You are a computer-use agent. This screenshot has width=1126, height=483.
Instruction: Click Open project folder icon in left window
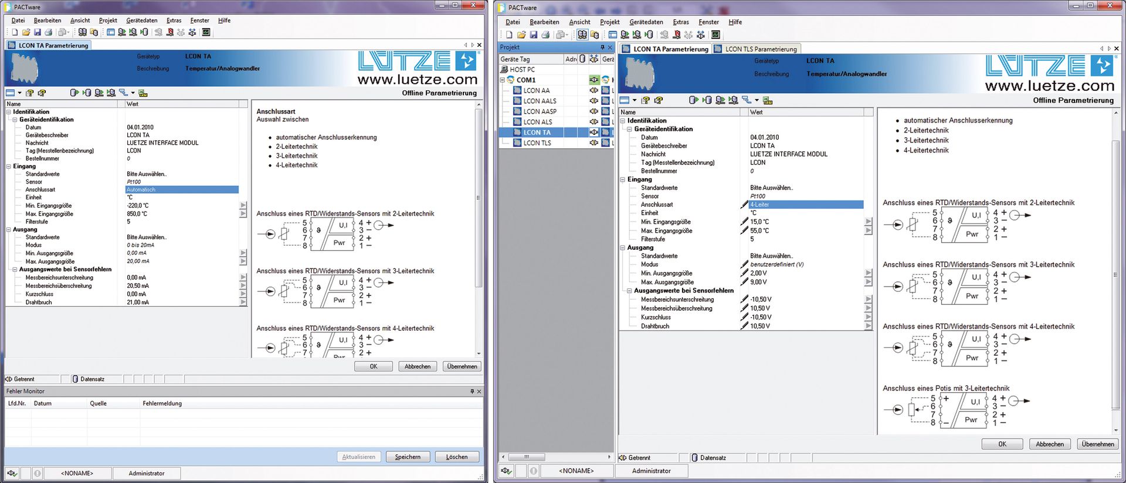(26, 32)
